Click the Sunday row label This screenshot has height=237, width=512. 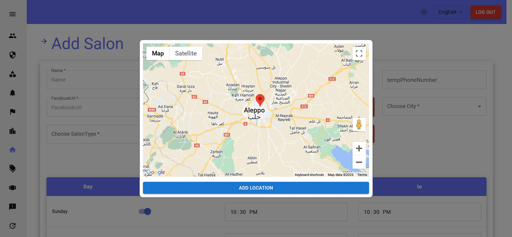(x=60, y=211)
